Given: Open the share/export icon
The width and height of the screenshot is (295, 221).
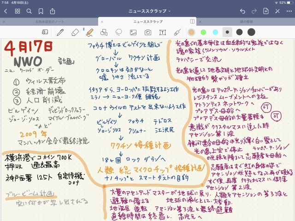Looking at the screenshot, I should pyautogui.click(x=53, y=11).
